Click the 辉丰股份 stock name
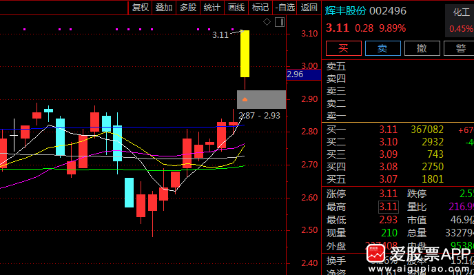 click(345, 11)
